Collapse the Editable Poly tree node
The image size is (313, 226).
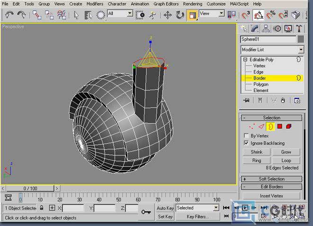pyautogui.click(x=245, y=60)
